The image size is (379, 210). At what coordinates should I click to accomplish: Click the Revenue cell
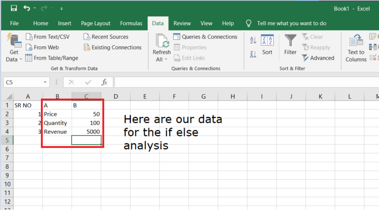point(57,132)
